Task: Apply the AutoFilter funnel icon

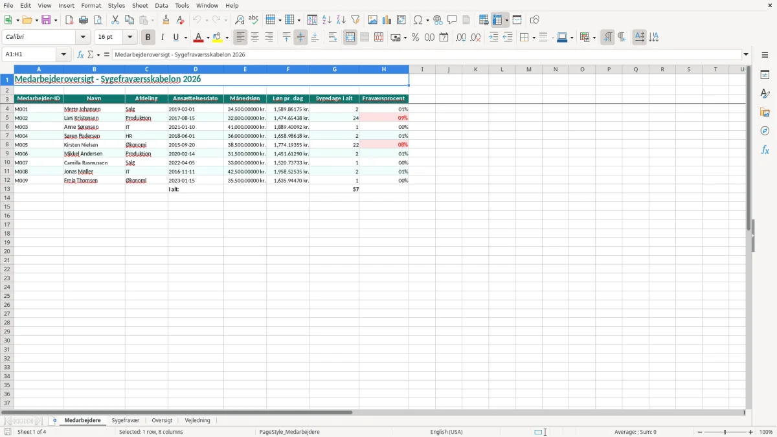Action: coord(355,20)
